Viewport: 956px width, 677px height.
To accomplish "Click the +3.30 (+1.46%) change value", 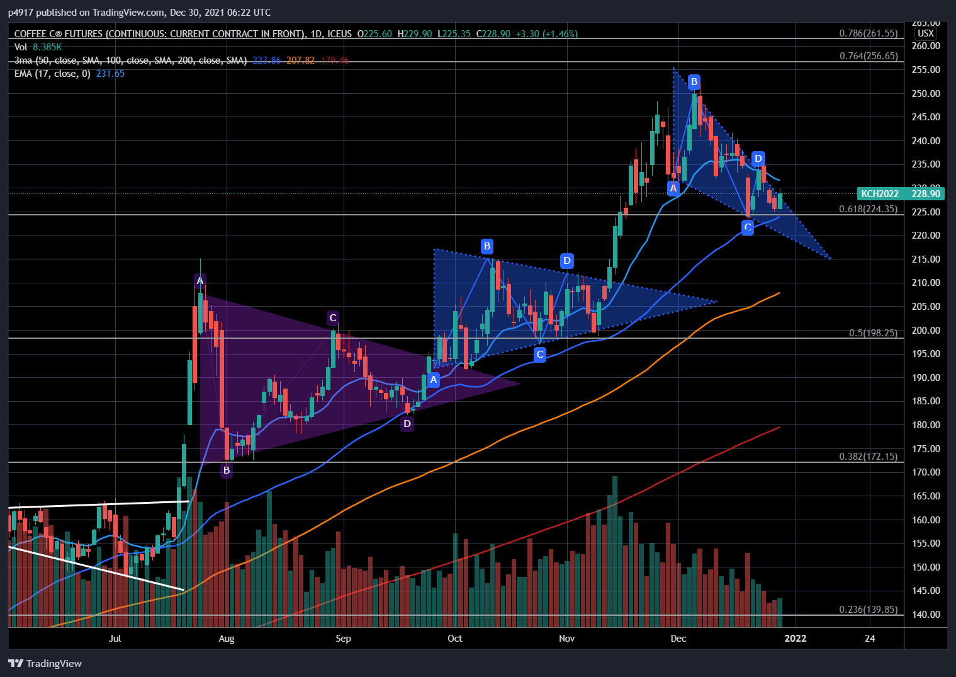I will click(546, 34).
